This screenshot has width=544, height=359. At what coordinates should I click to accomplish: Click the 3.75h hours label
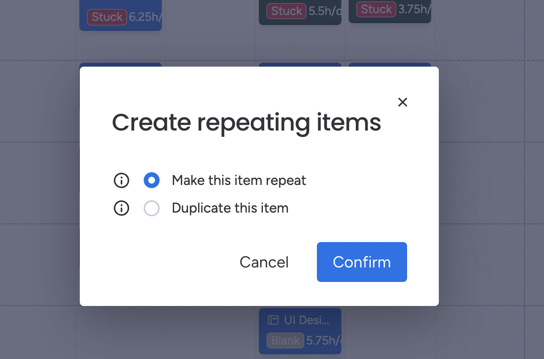pos(414,10)
